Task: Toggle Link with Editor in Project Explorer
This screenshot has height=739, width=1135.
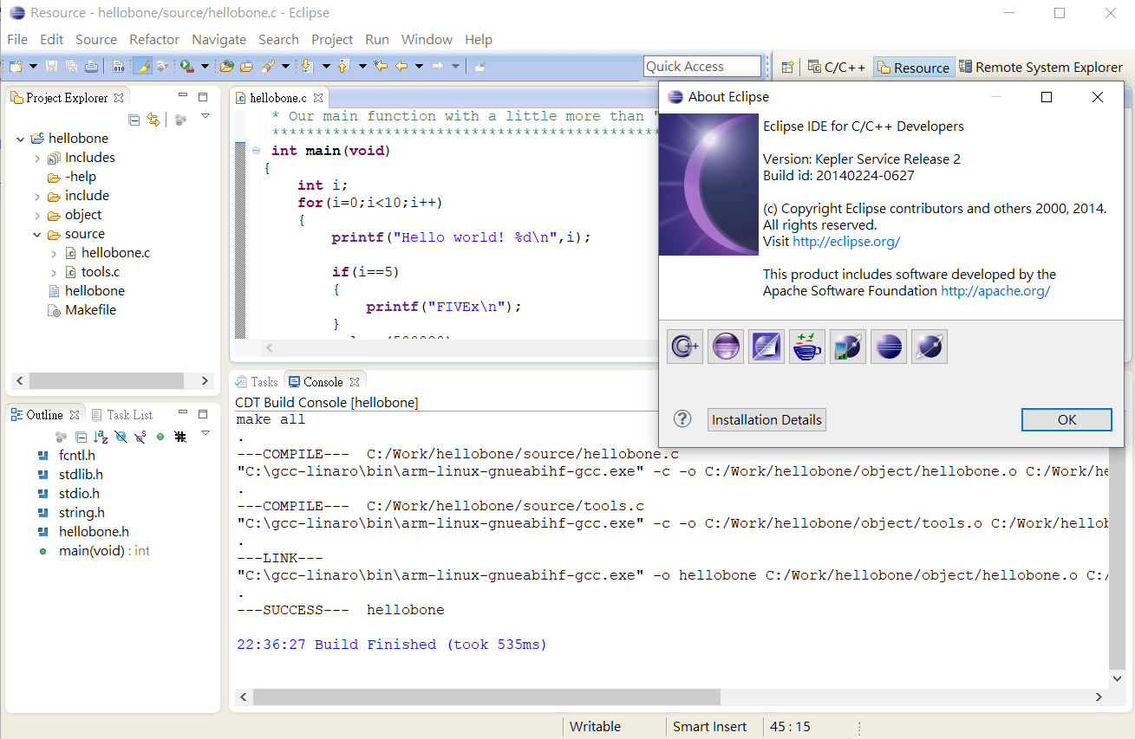Action: point(154,120)
